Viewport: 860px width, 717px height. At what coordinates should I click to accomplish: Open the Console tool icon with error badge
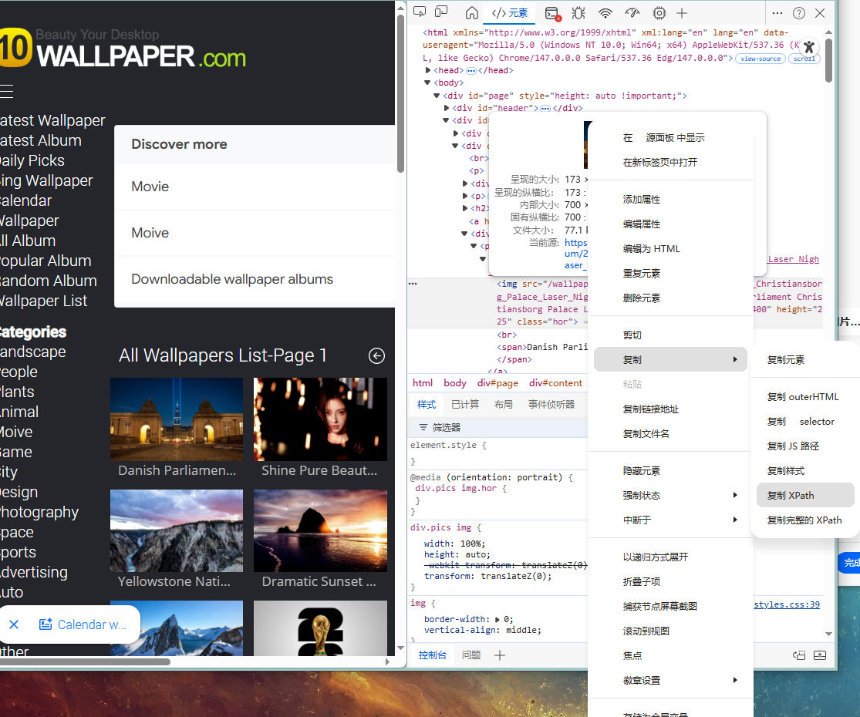point(553,13)
